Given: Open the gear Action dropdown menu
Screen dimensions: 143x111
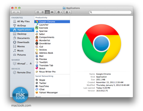Looking at the screenshot, I should pos(59,12).
